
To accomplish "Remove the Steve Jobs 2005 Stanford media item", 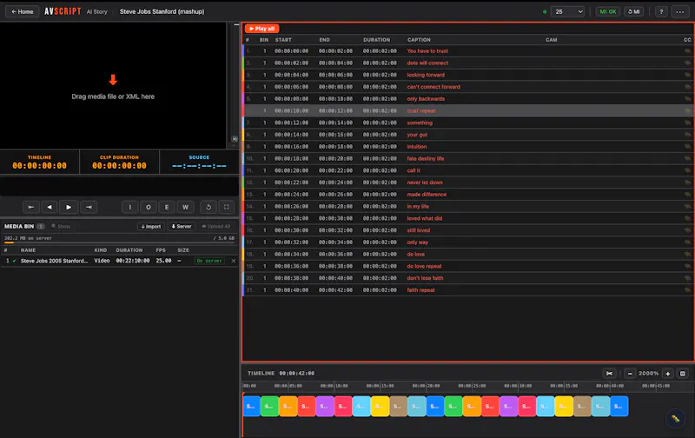I will [x=234, y=261].
